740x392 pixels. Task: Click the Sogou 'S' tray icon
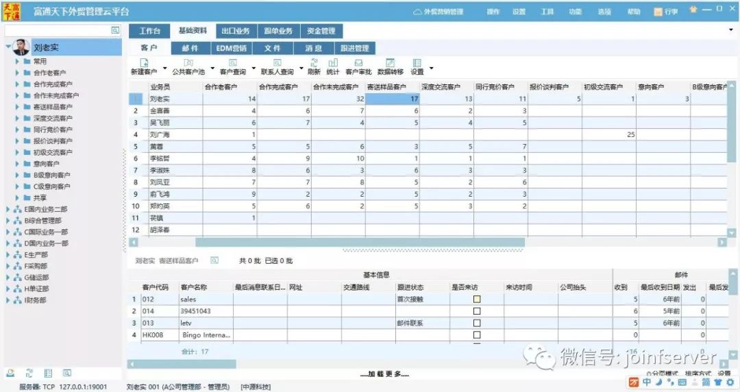coord(634,382)
